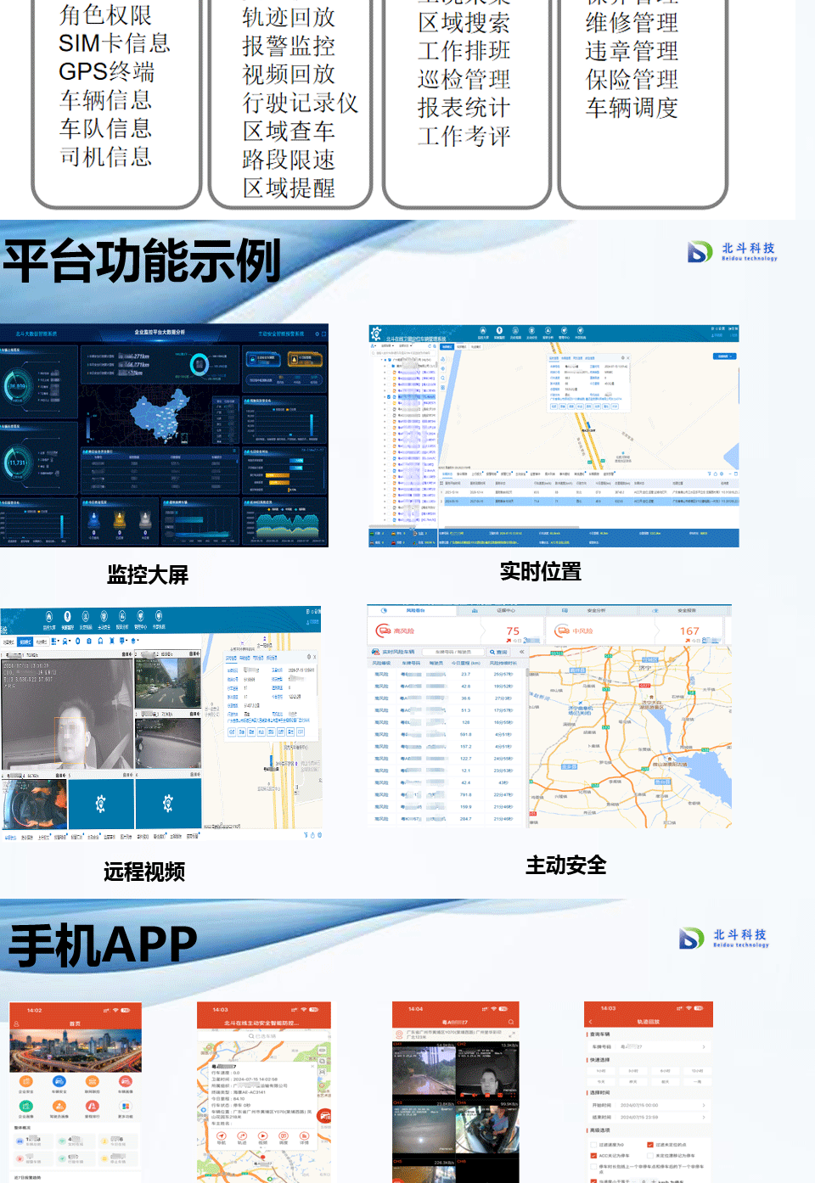Image resolution: width=815 pixels, height=1183 pixels.
Task: Toggle the checked vehicle checkbox in vehicle tree
Action: 390,396
